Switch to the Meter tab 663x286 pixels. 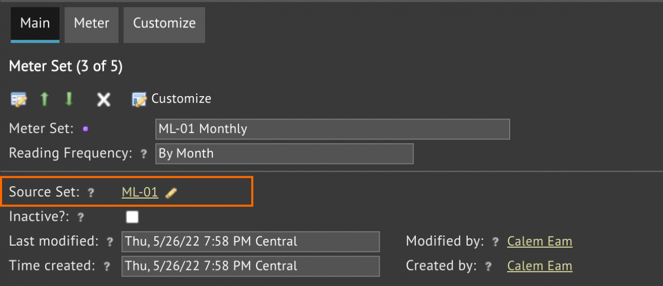pyautogui.click(x=92, y=24)
